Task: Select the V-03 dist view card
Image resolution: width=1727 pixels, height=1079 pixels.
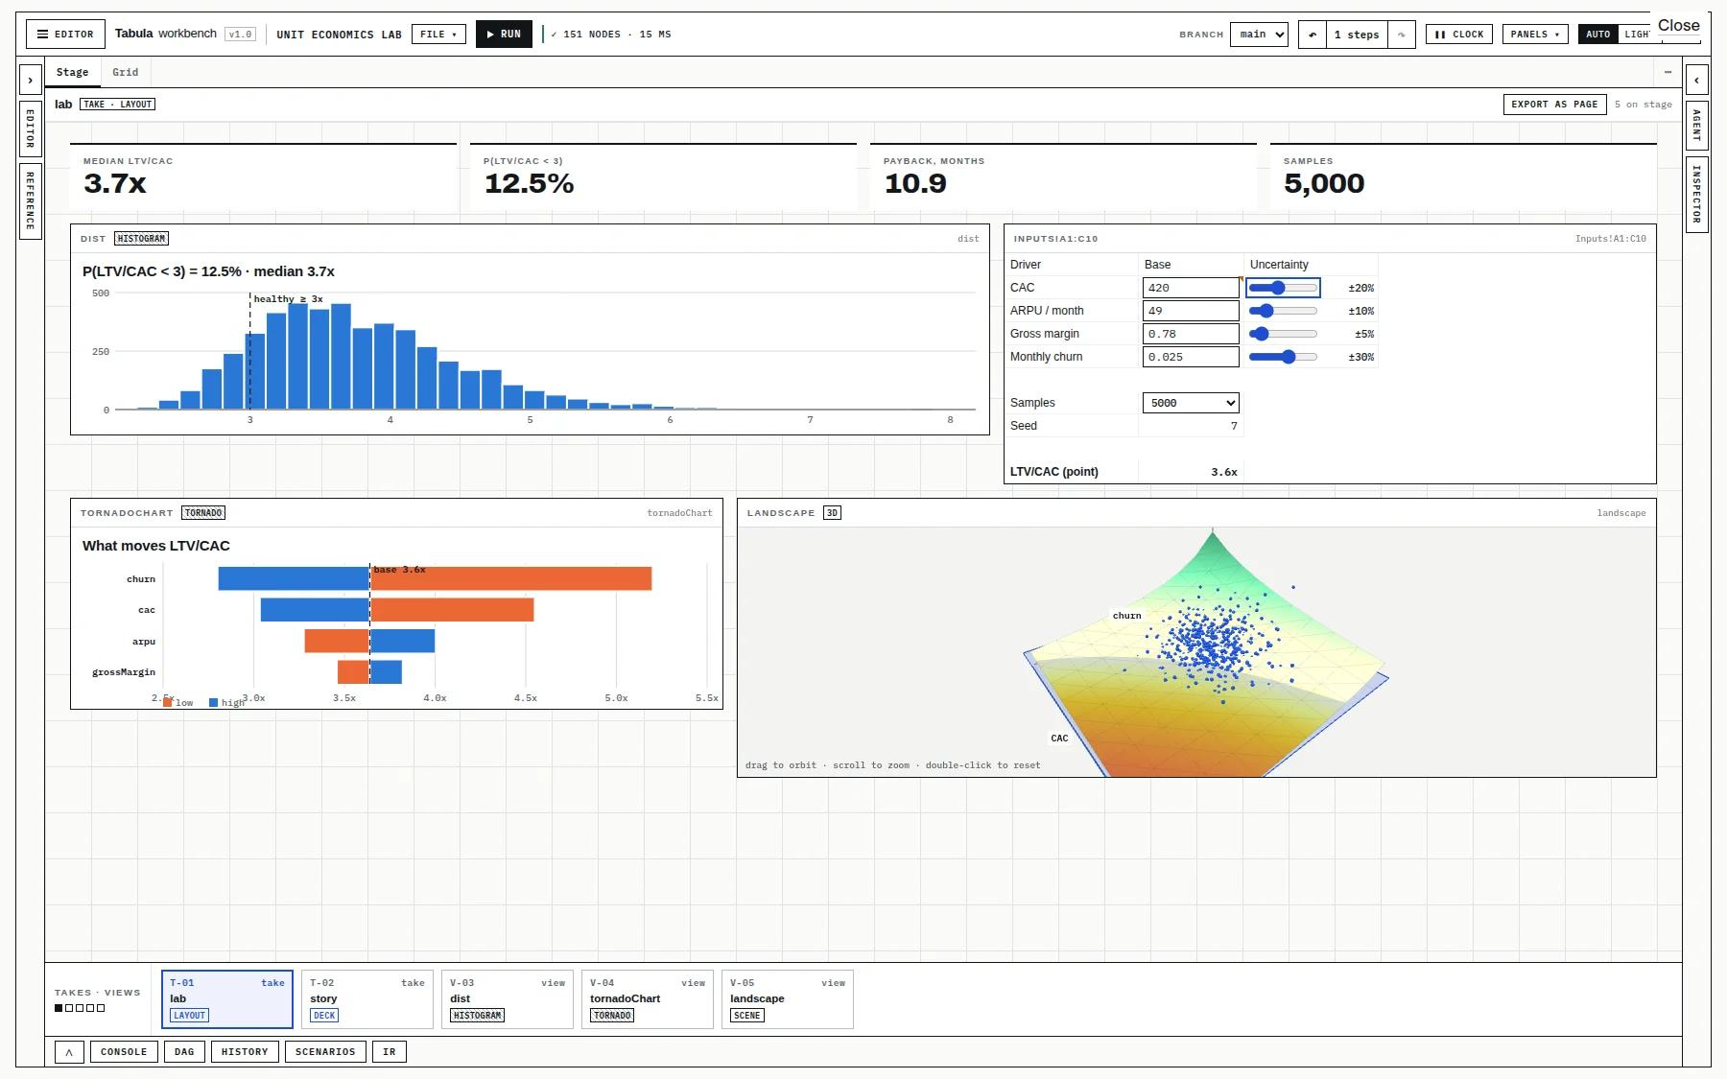Action: (508, 999)
